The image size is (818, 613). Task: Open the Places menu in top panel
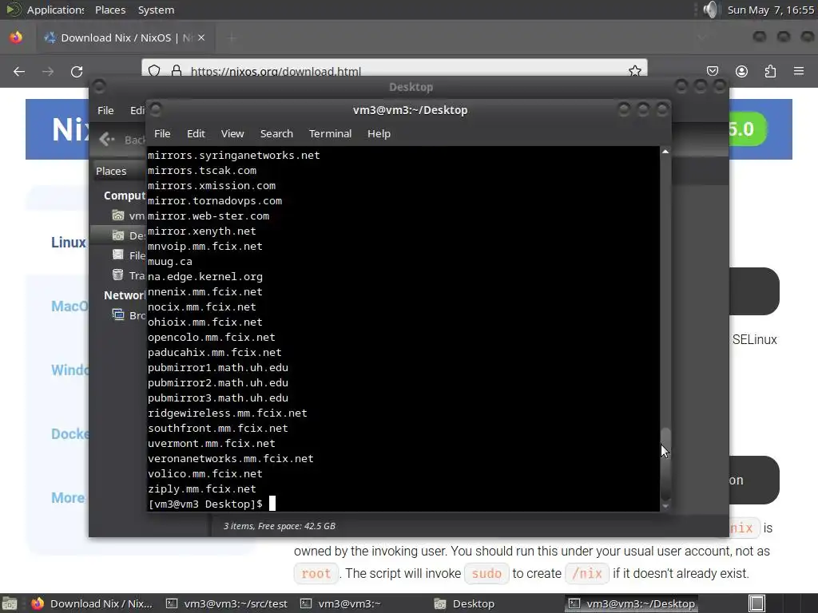coord(110,10)
